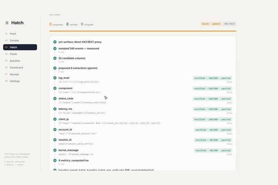278x185 pixels.
Task: Click the kernel_message regex pattern
Action: (x=76, y=154)
